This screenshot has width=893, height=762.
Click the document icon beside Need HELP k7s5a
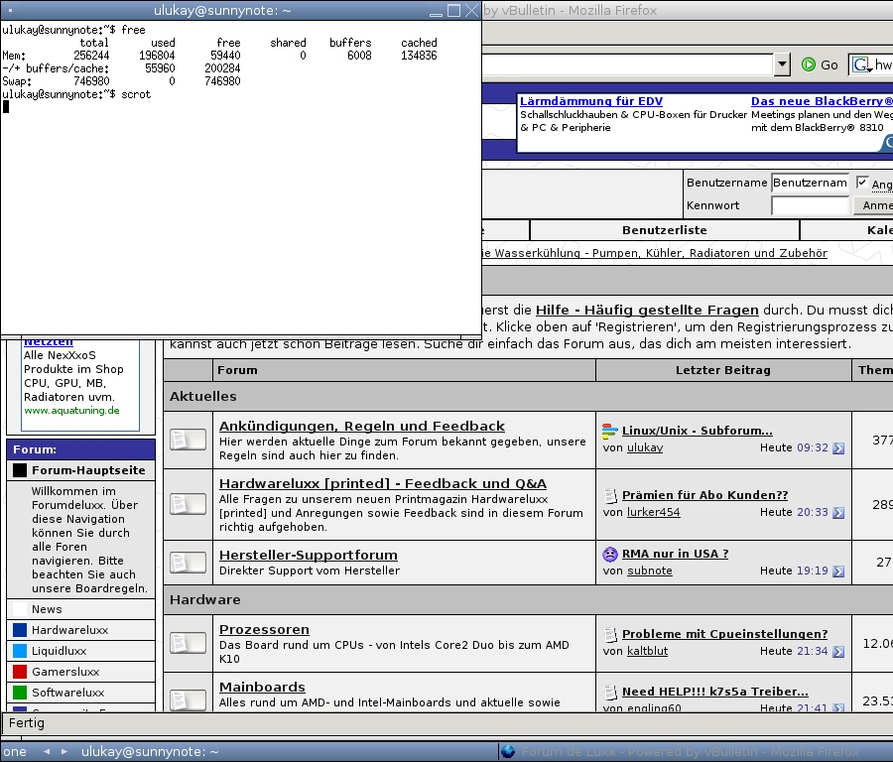610,692
